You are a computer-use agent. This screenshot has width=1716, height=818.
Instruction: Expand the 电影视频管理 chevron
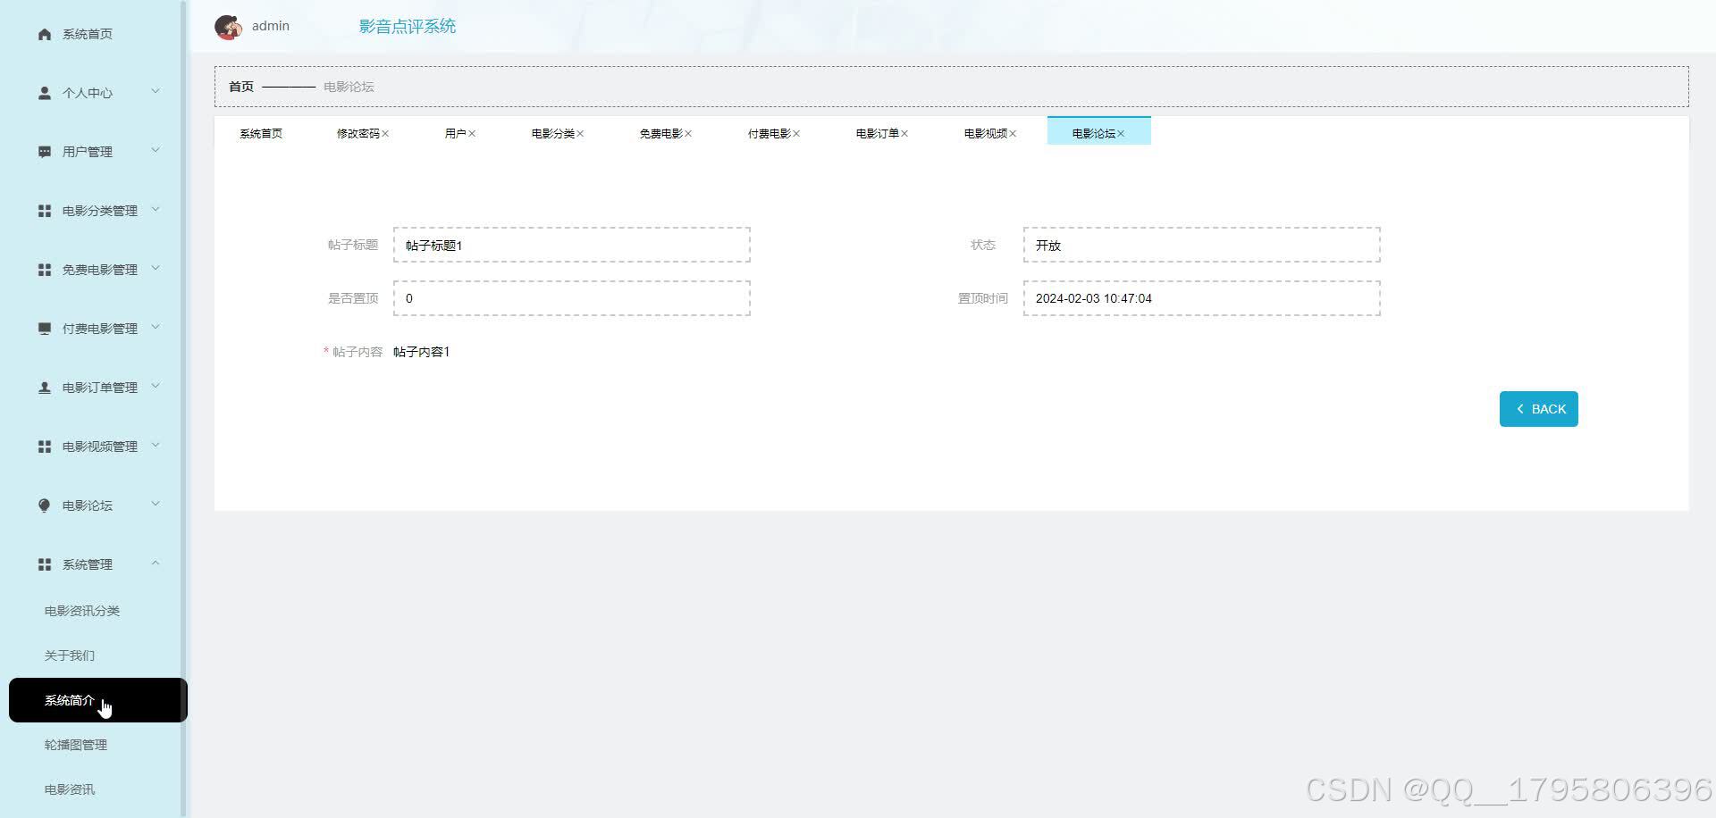pos(156,445)
